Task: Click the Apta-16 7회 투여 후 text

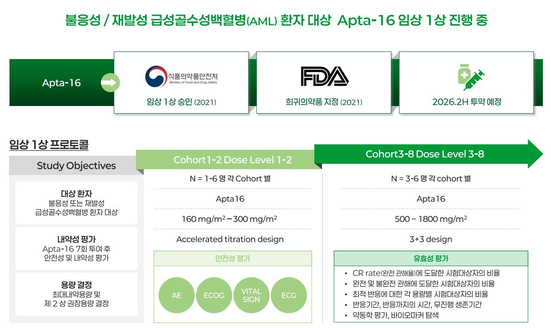Action: (76, 249)
